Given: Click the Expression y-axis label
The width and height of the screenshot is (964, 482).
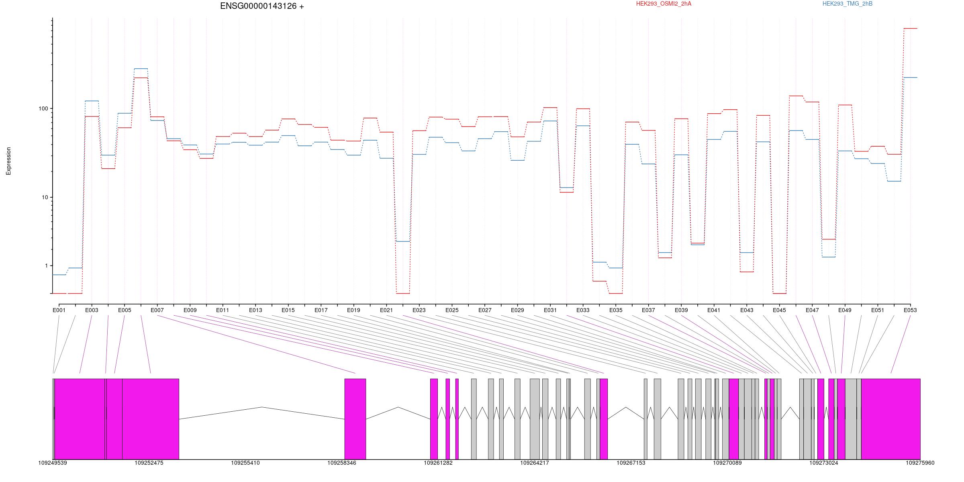Looking at the screenshot, I should [8, 161].
